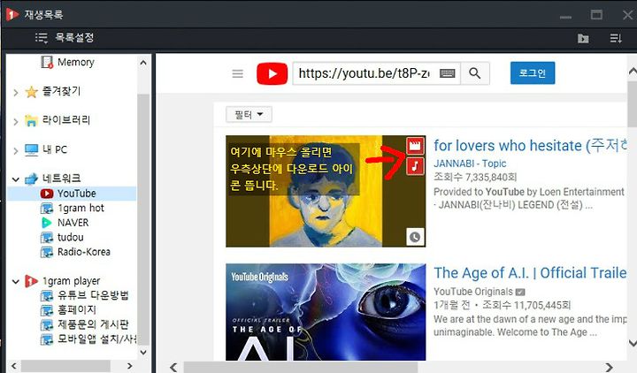Click the icon beside Radio-Korea
This screenshot has height=373, width=637.
[47, 252]
